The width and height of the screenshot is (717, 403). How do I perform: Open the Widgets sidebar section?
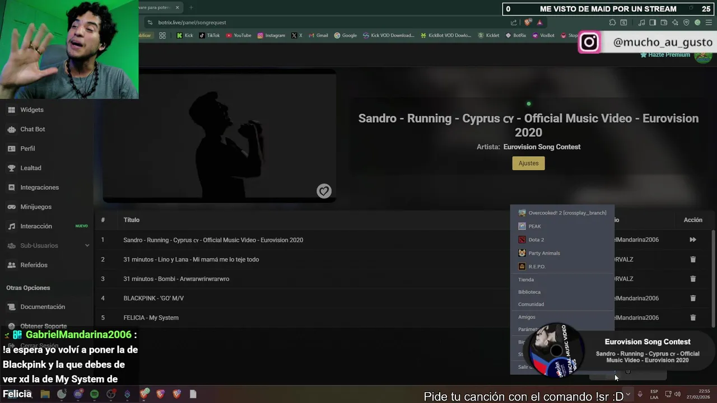pyautogui.click(x=31, y=110)
